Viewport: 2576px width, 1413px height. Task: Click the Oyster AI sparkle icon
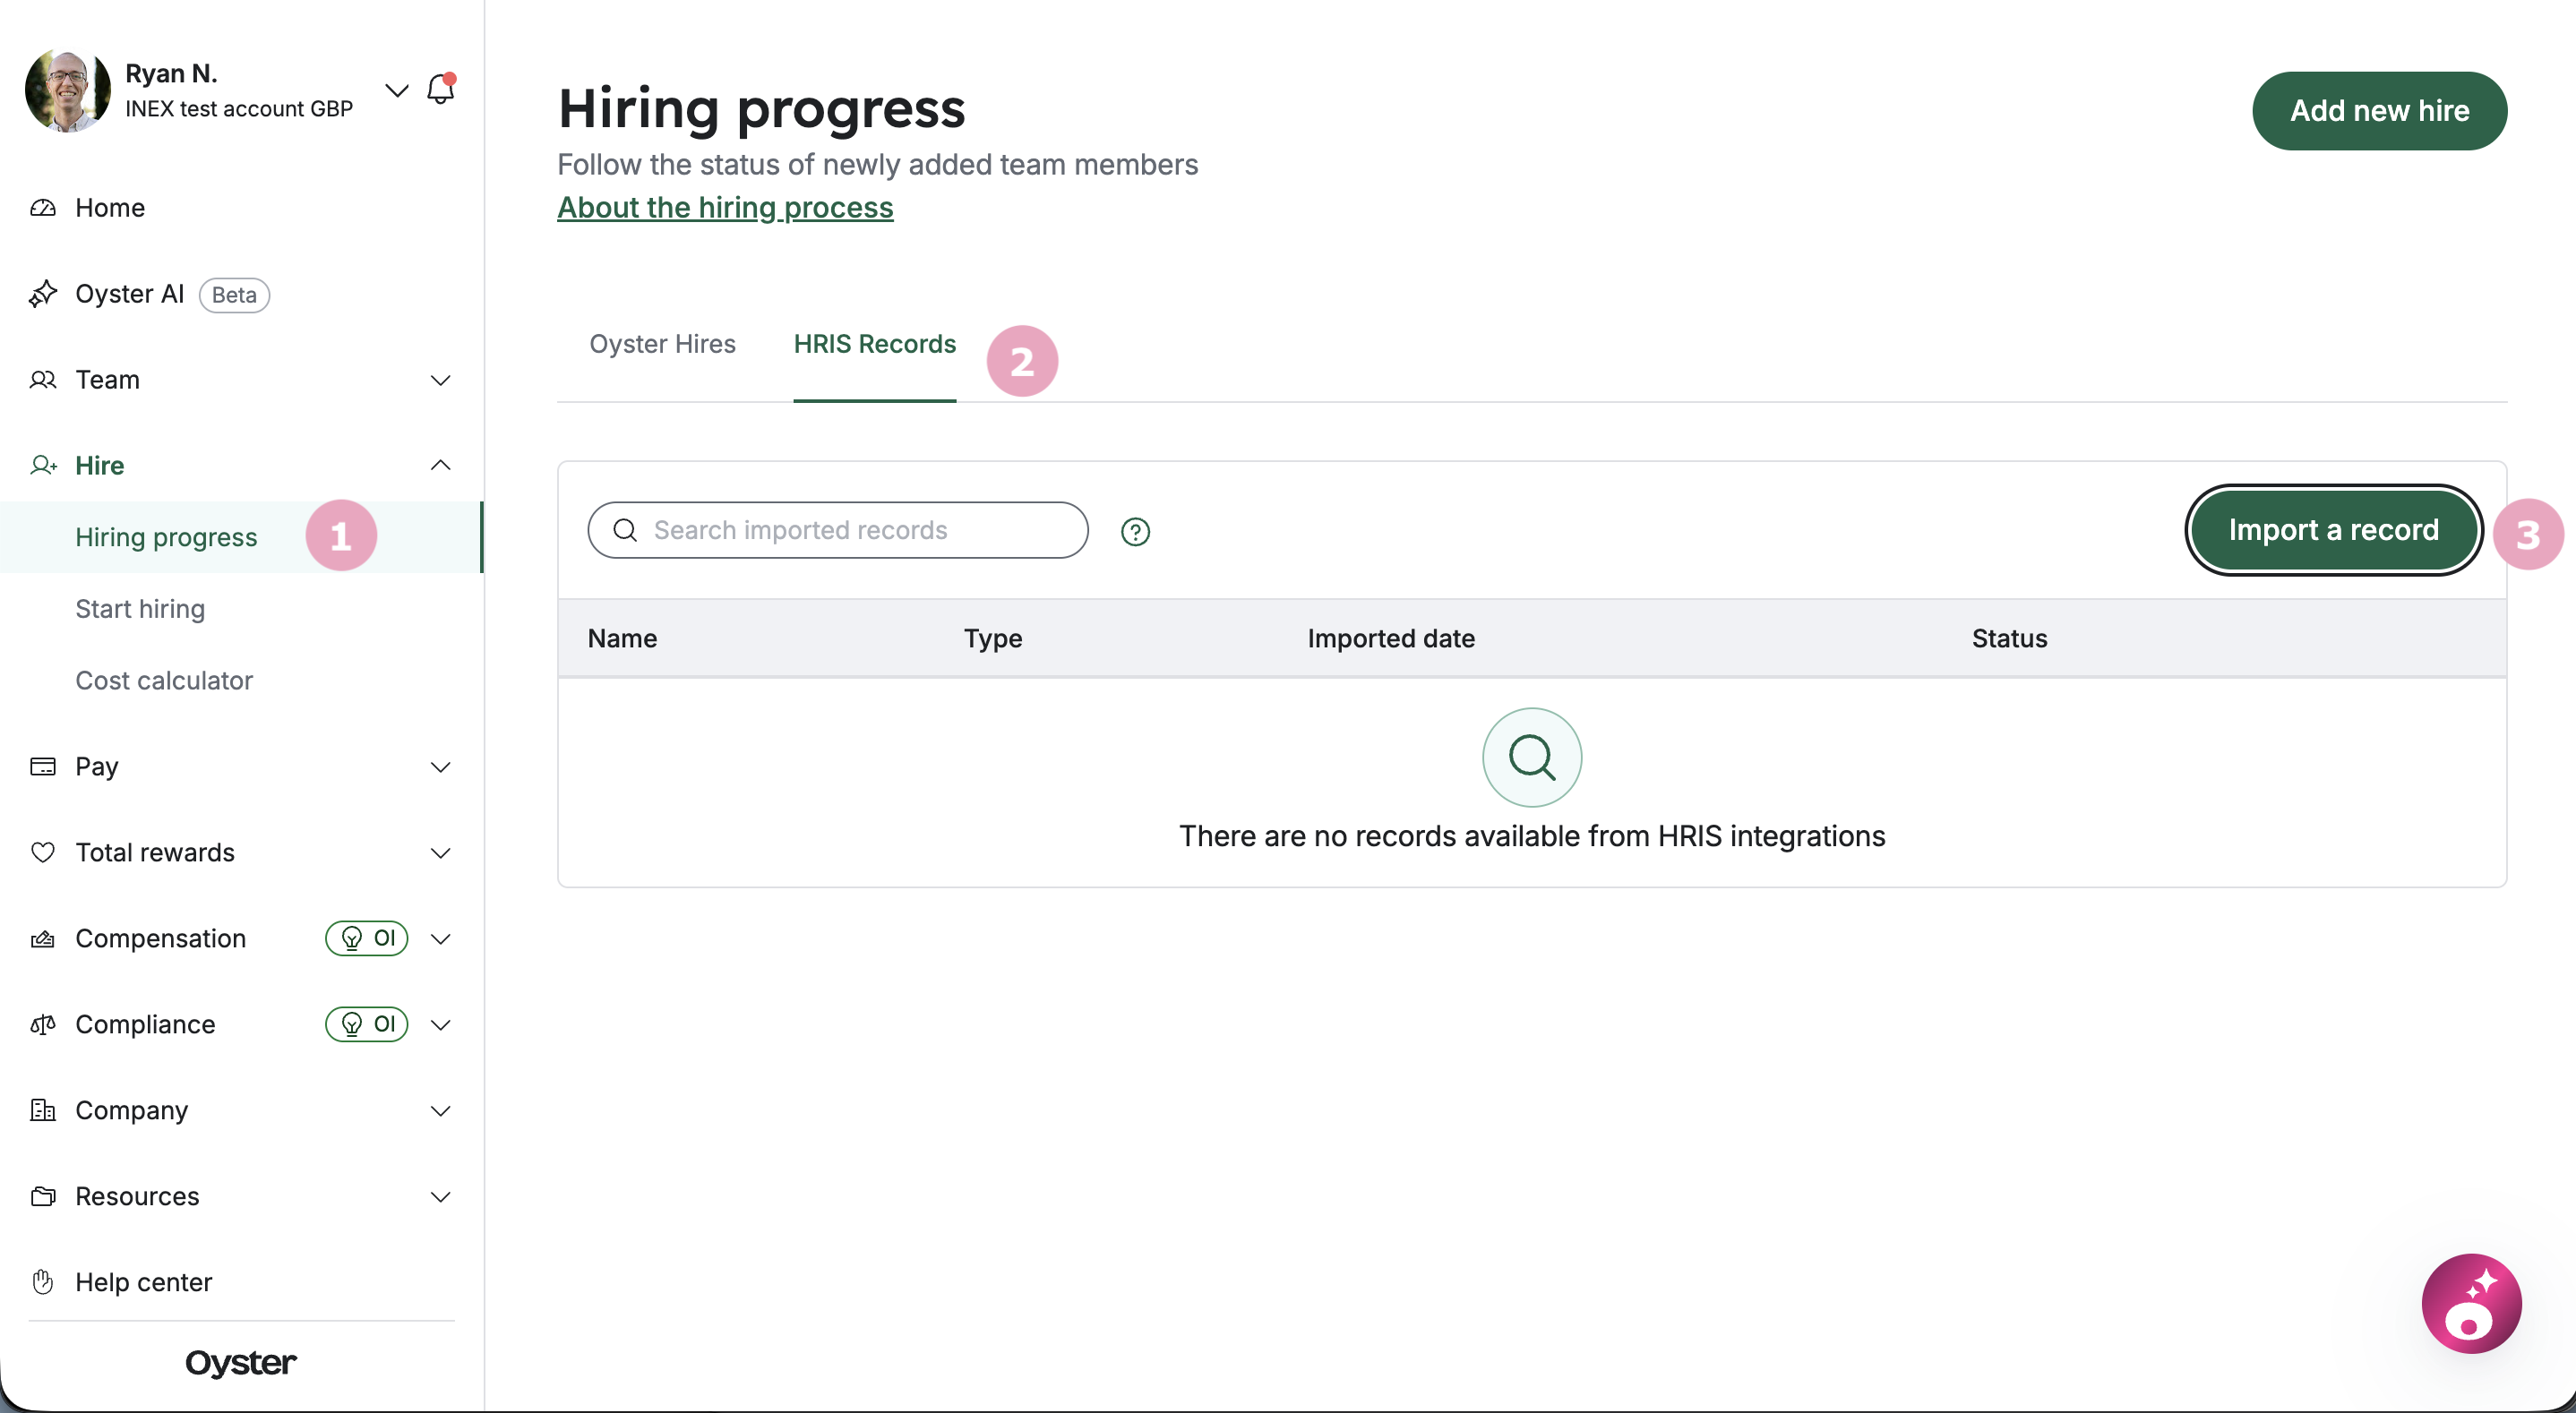point(43,294)
